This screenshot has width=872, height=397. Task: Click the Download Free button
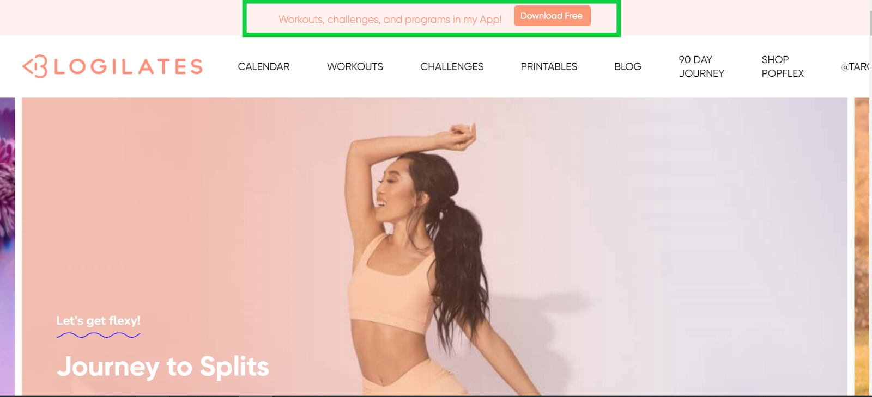coord(552,16)
